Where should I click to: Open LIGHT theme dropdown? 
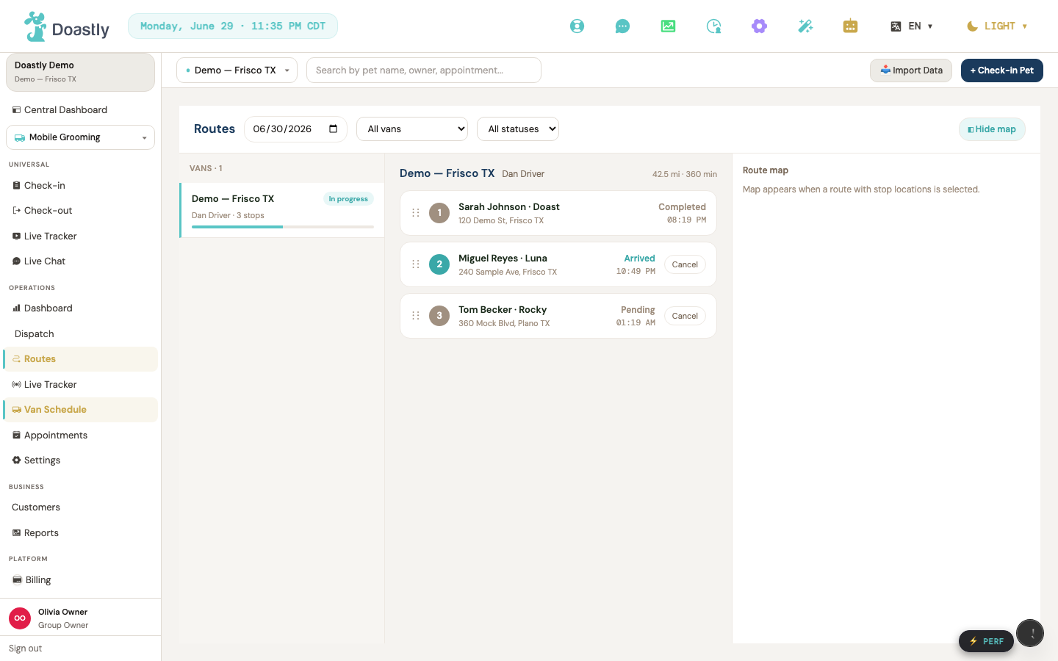coord(996,26)
